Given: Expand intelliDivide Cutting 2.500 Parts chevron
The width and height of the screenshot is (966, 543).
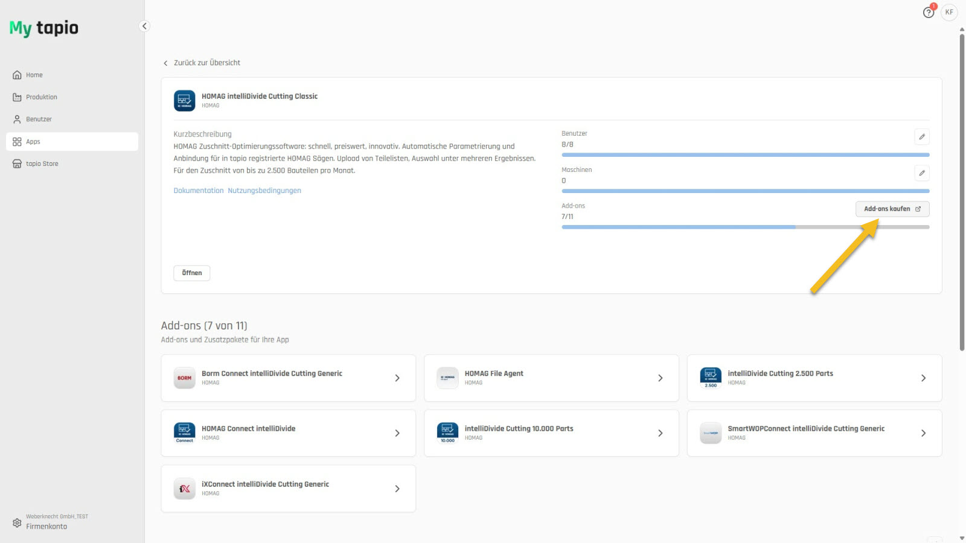Looking at the screenshot, I should tap(923, 378).
